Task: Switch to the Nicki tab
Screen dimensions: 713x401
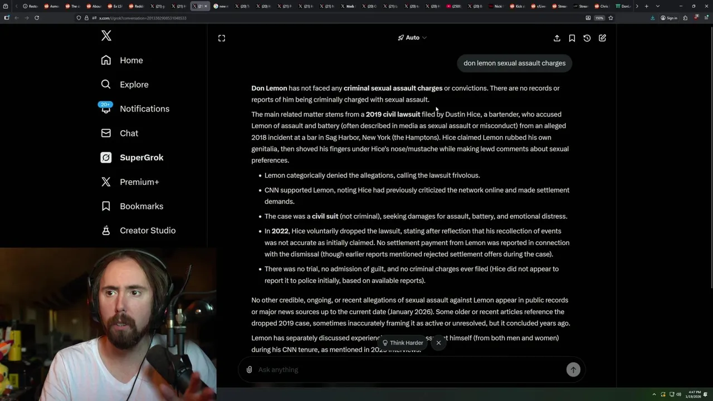Action: point(497,6)
